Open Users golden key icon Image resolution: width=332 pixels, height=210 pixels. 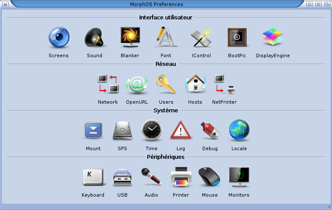pos(166,84)
